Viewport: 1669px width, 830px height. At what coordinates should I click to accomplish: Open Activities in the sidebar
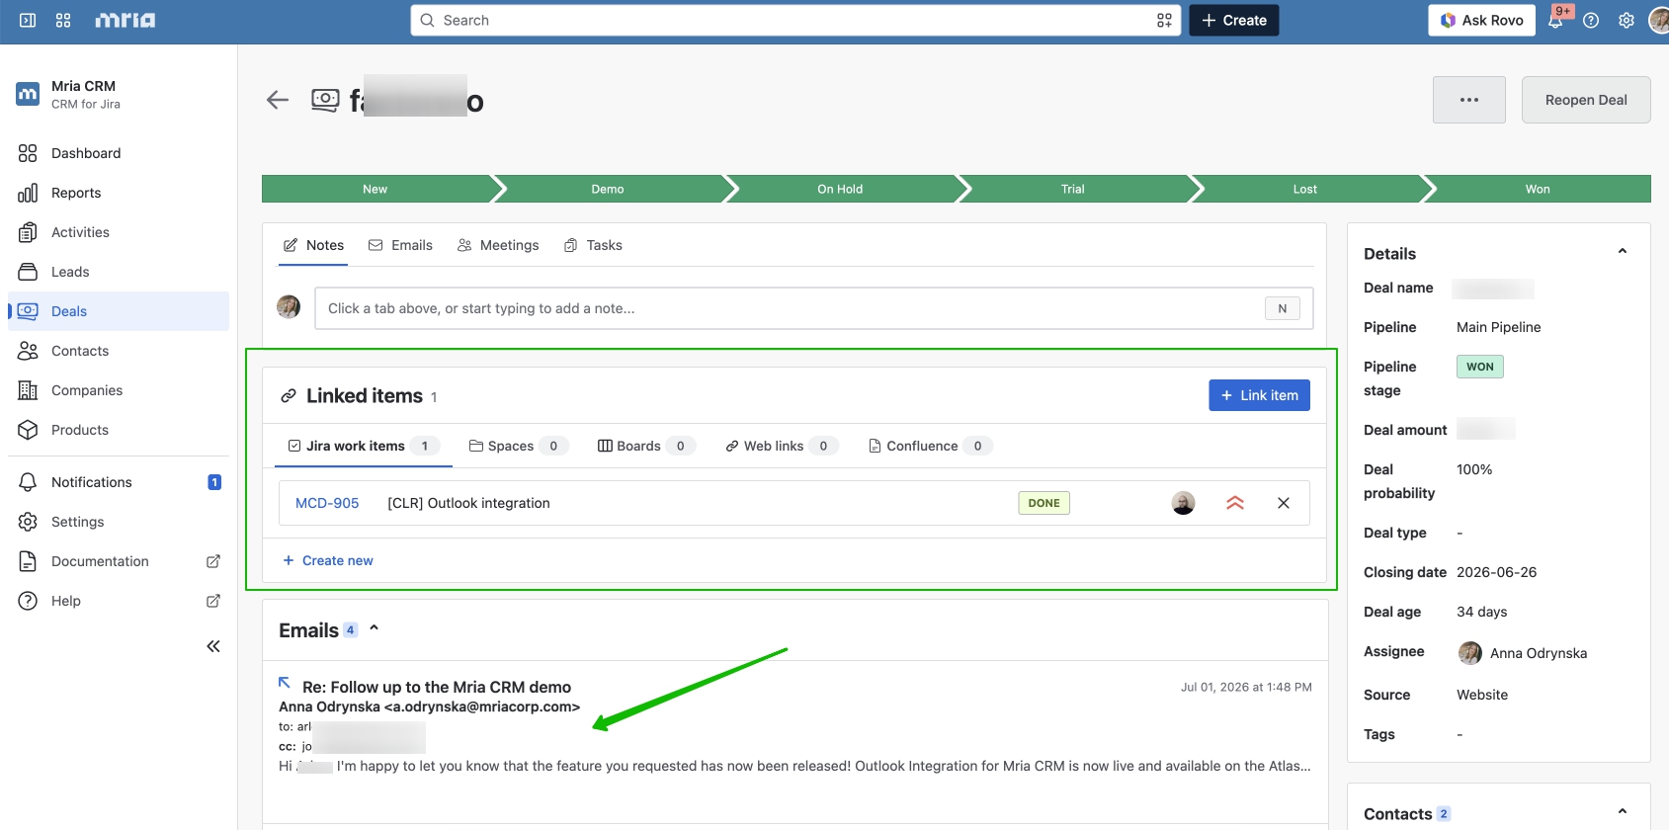pyautogui.click(x=119, y=232)
